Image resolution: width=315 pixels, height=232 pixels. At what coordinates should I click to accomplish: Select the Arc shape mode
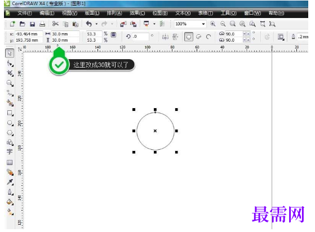208,37
